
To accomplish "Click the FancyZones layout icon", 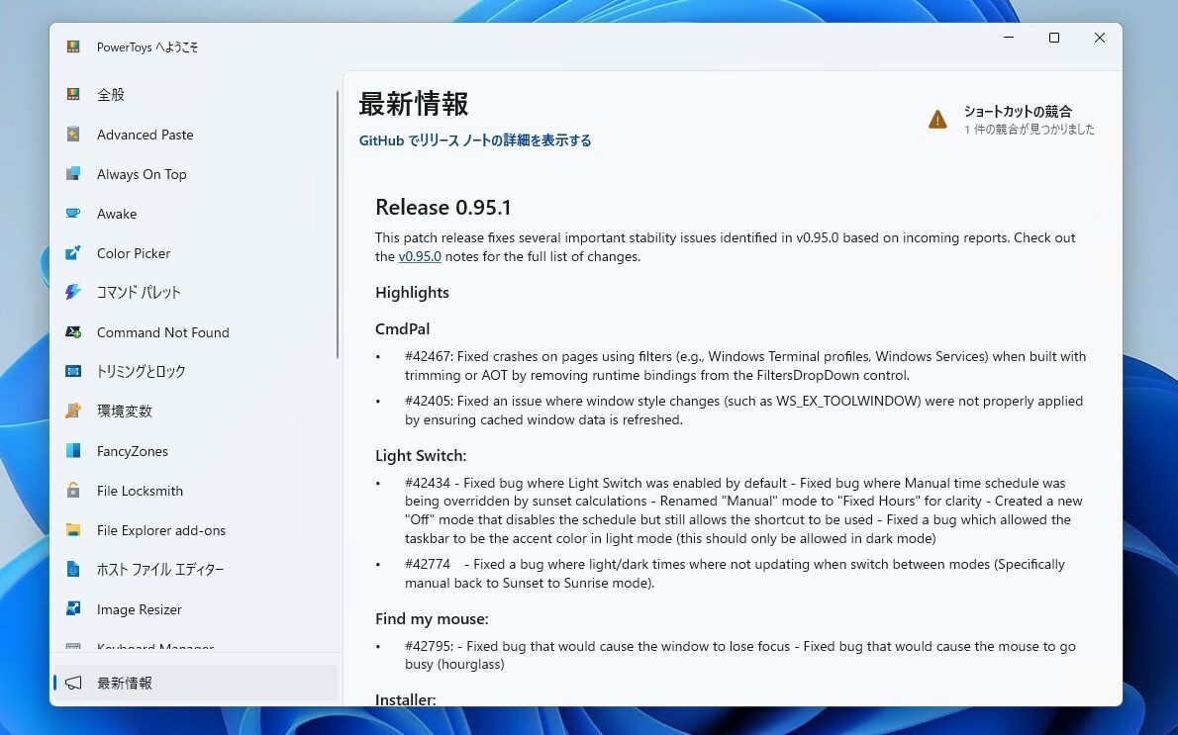I will pos(73,450).
